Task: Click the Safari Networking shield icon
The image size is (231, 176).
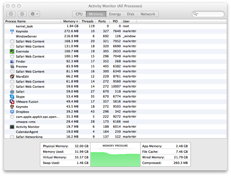Action: 12,137
